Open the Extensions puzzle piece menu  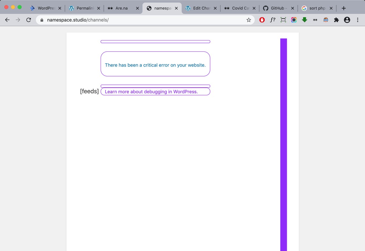pos(336,20)
